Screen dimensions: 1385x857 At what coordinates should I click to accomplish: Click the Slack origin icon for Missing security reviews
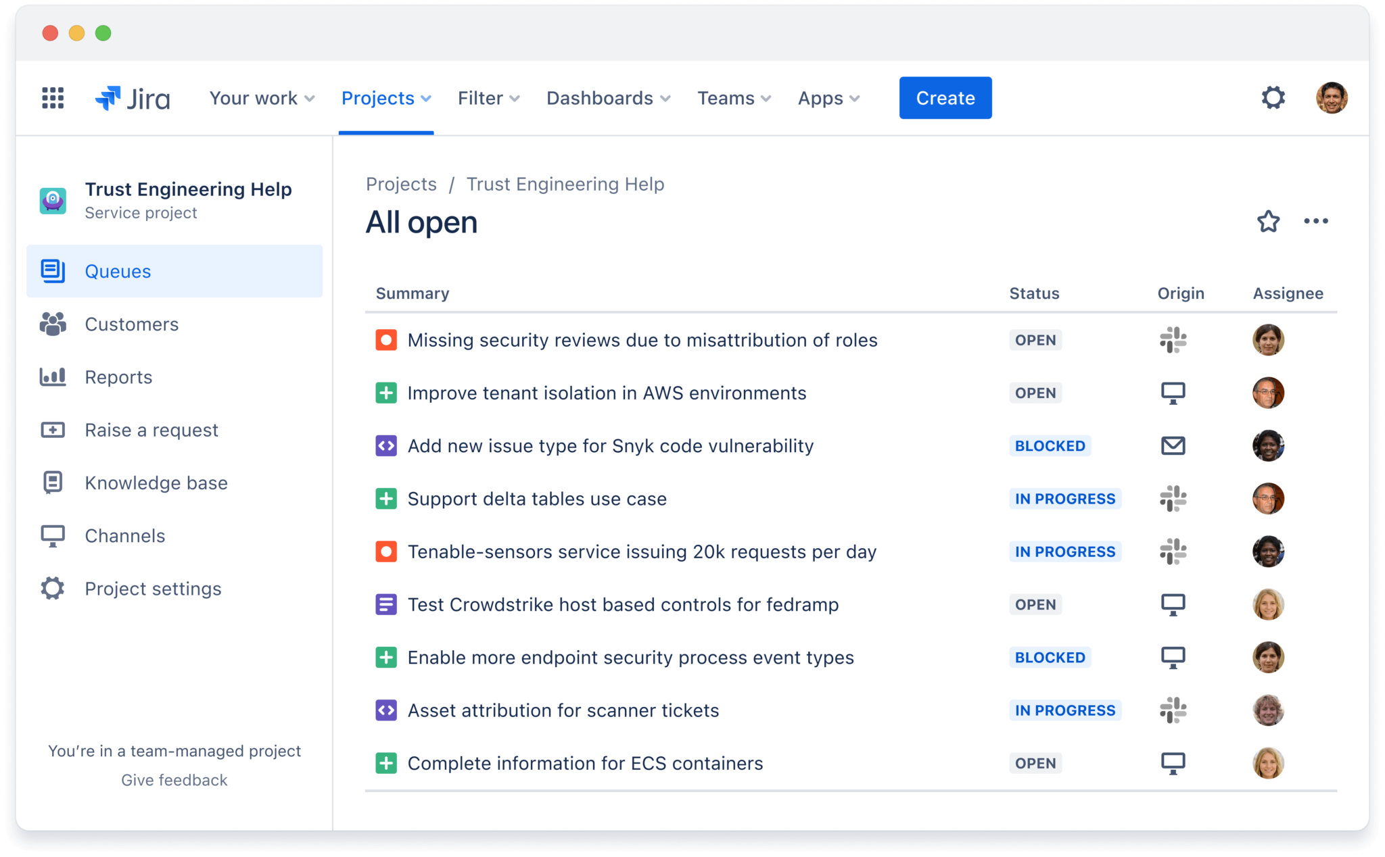point(1174,340)
